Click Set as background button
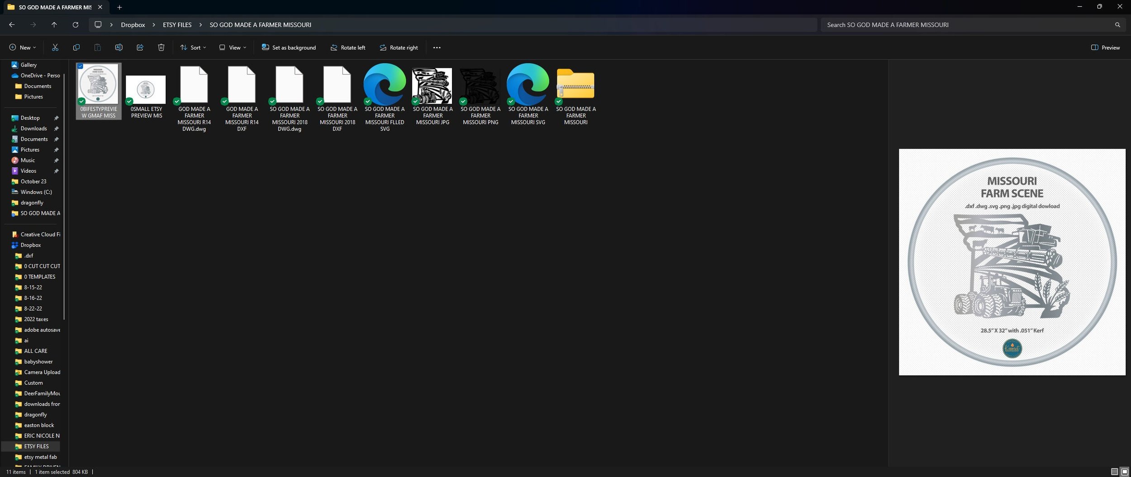The width and height of the screenshot is (1131, 477). (x=289, y=47)
